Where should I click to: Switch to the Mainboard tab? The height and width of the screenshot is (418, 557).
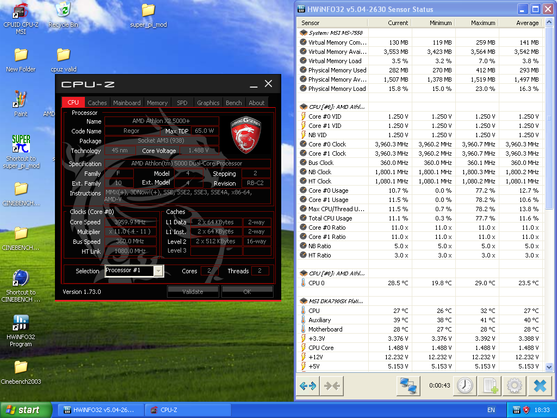pyautogui.click(x=127, y=102)
